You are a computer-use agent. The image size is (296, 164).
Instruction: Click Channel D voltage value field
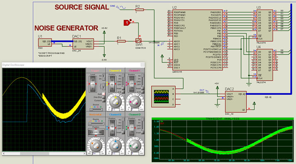135,154
